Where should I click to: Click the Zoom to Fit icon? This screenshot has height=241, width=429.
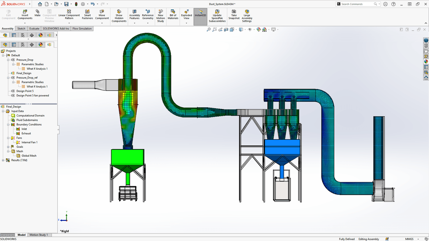pyautogui.click(x=208, y=29)
